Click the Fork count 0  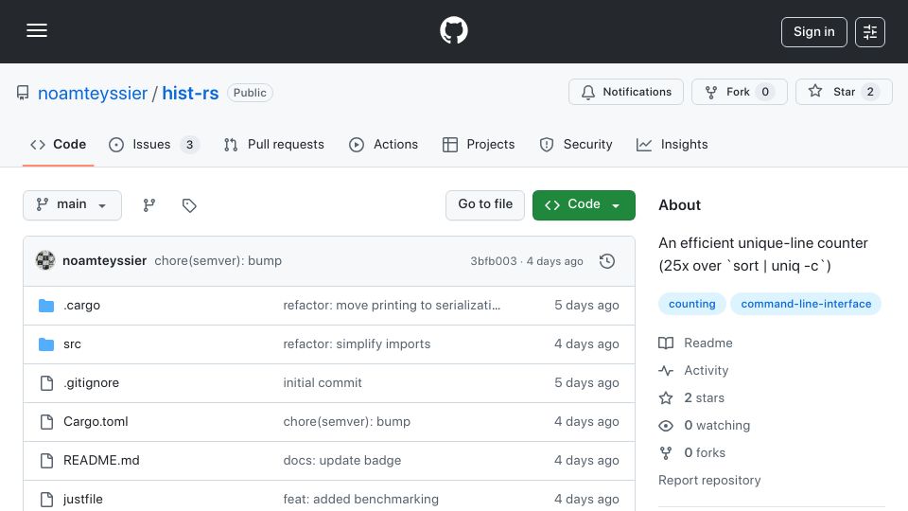tap(765, 92)
